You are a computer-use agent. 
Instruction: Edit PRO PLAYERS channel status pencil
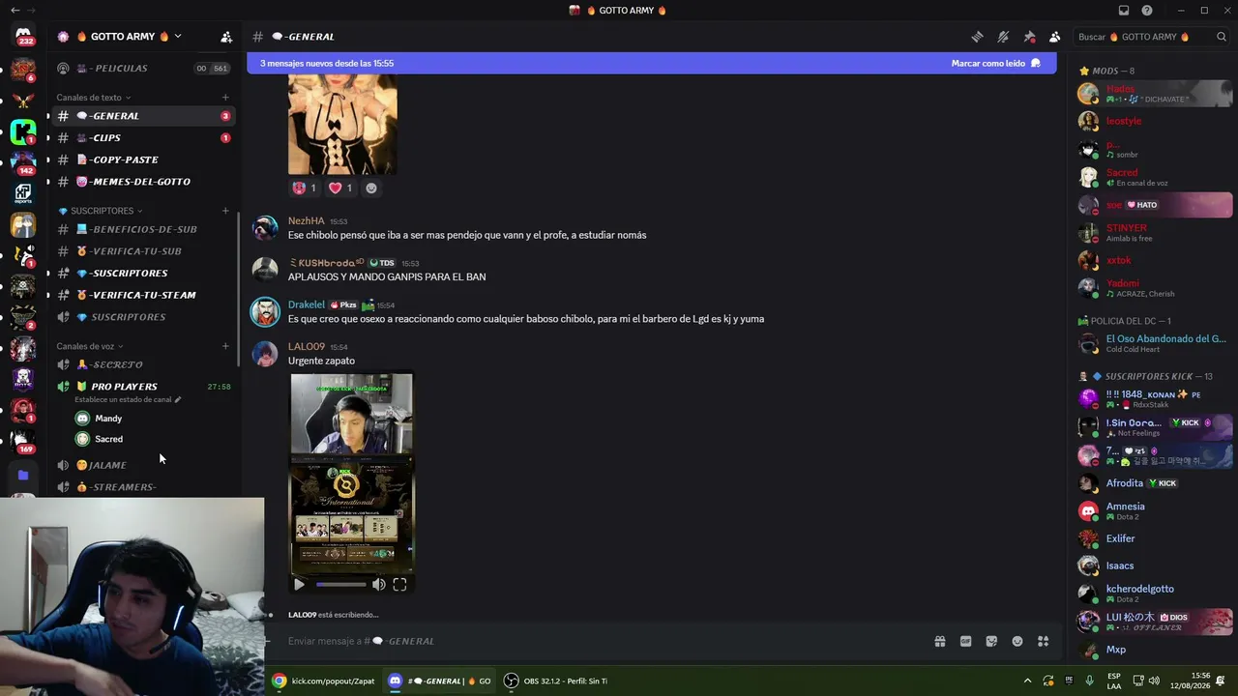click(178, 399)
